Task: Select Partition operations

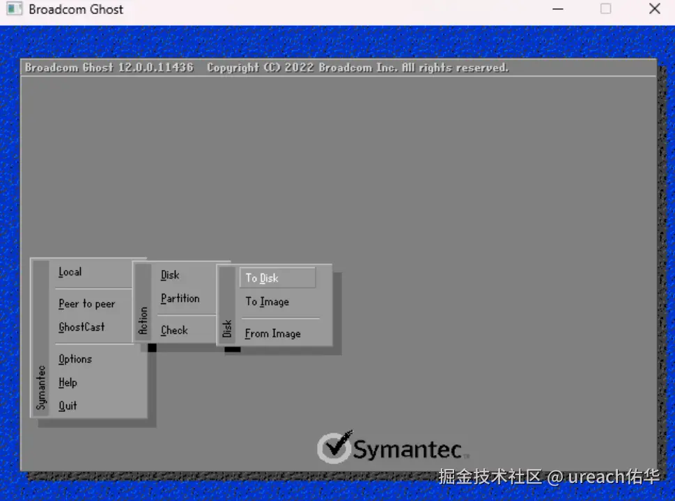Action: (180, 299)
